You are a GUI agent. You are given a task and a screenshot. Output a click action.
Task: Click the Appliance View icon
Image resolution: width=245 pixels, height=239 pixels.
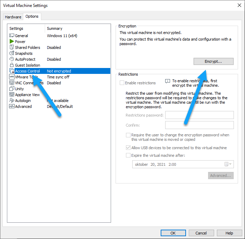12,94
